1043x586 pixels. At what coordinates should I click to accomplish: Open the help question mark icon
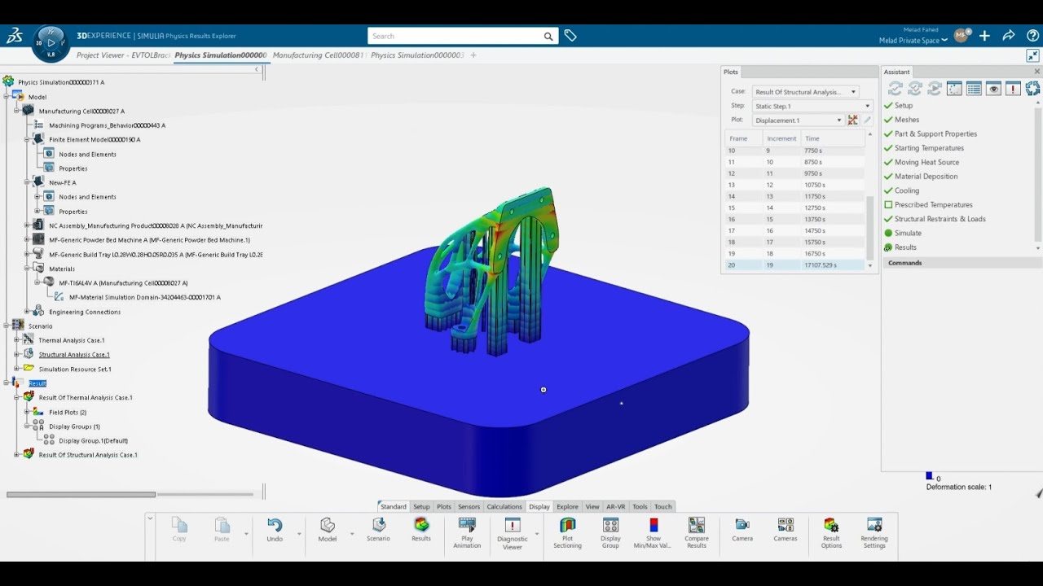pyautogui.click(x=1032, y=36)
